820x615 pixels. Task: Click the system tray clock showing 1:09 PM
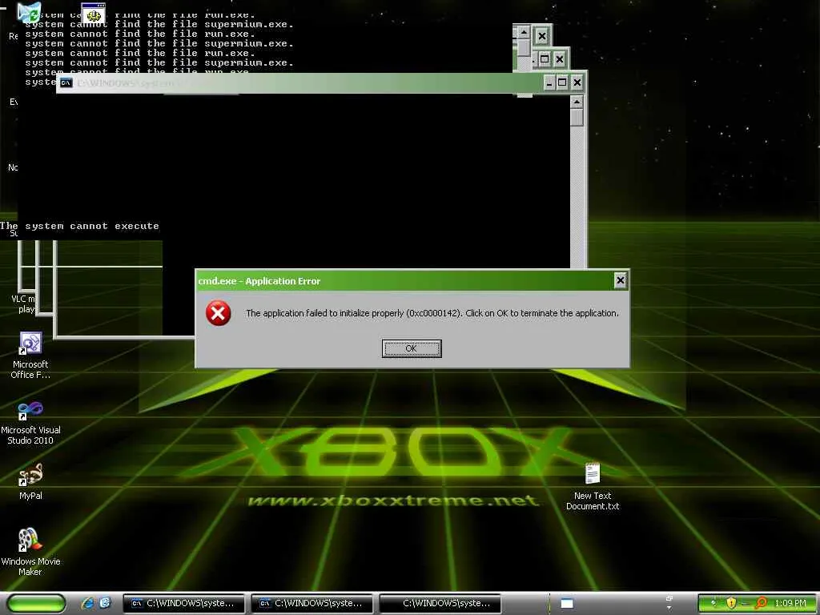[x=790, y=604]
